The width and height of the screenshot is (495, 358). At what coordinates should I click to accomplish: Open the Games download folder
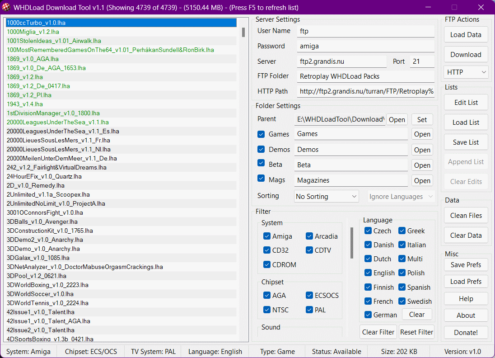[x=422, y=134]
